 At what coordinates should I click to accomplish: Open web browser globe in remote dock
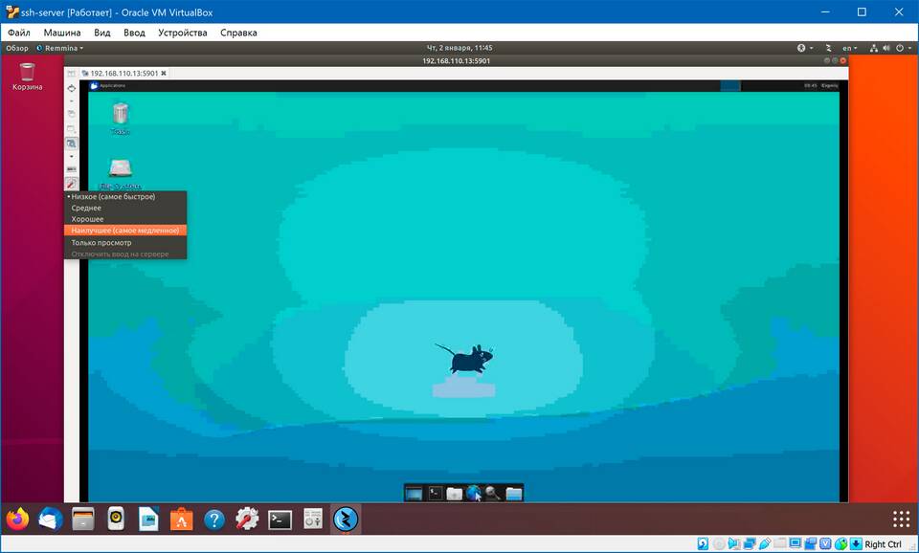click(x=474, y=494)
